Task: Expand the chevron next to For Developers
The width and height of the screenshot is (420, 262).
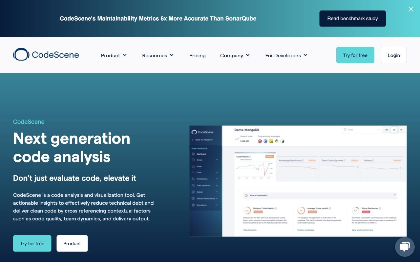Action: [305, 55]
